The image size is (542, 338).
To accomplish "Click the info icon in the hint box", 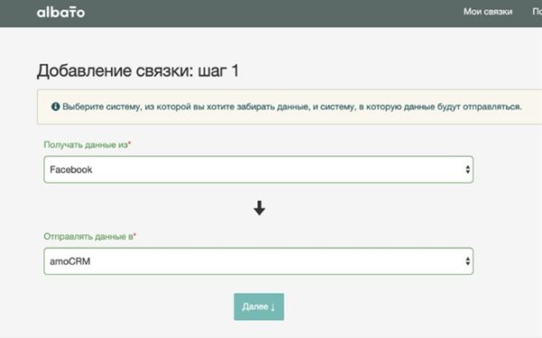I will (55, 107).
